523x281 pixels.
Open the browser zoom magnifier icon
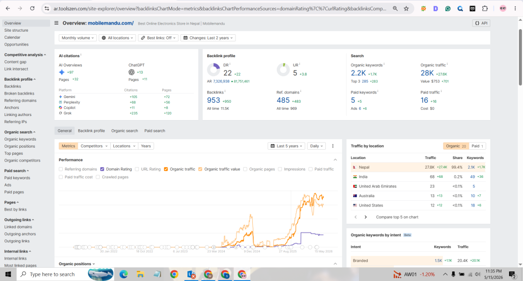395,9
